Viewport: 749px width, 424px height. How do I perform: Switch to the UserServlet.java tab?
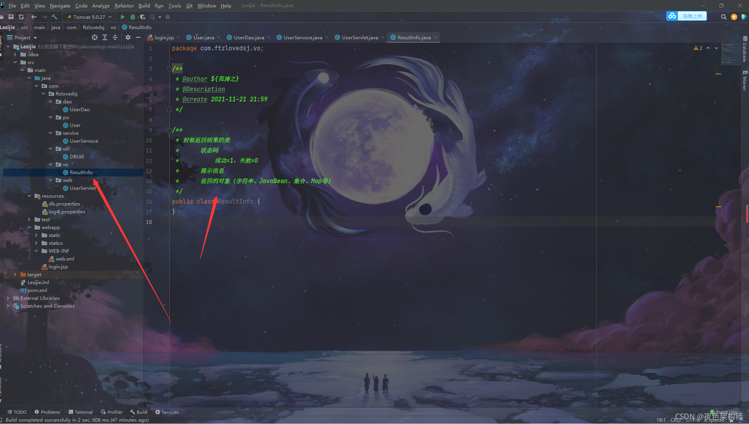tap(360, 37)
